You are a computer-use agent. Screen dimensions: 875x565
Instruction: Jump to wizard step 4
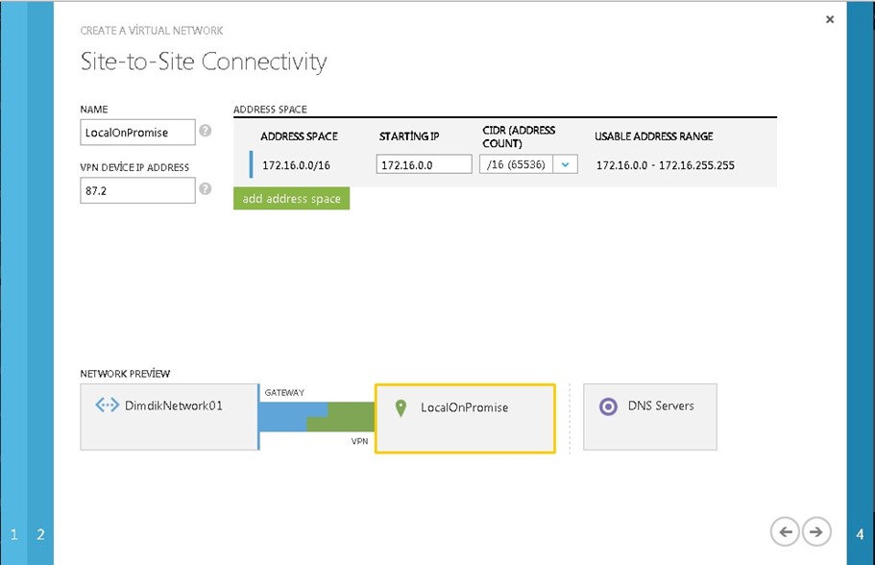[x=860, y=534]
